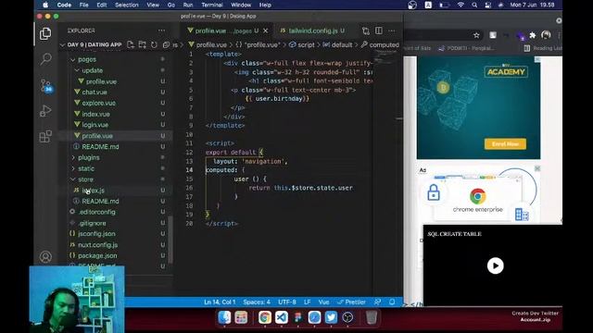
Task: Change indentation via Spaces: 4
Action: pos(257,302)
